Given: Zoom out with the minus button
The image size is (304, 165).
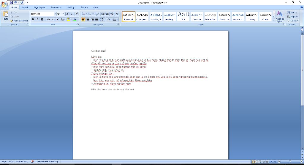Looking at the screenshot, I should pyautogui.click(x=279, y=161).
